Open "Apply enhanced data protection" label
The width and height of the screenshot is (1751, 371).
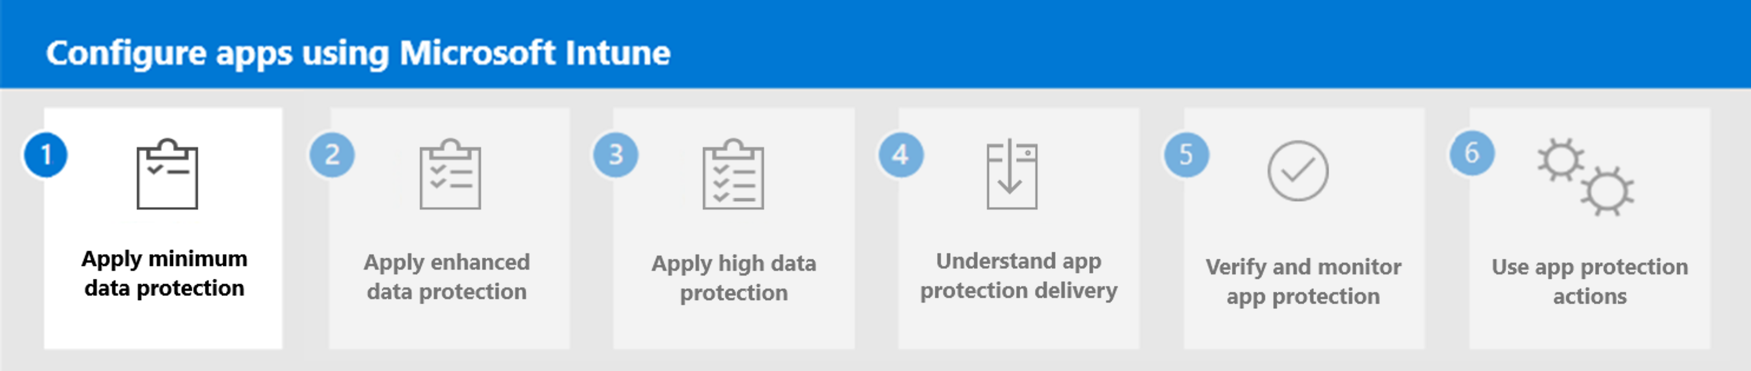click(447, 277)
